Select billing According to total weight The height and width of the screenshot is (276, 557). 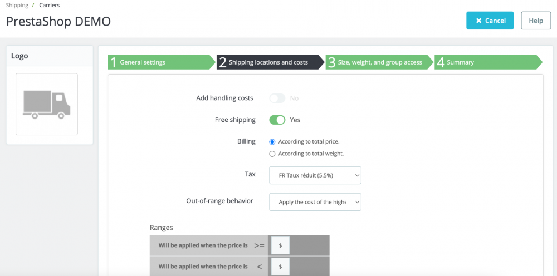point(272,154)
